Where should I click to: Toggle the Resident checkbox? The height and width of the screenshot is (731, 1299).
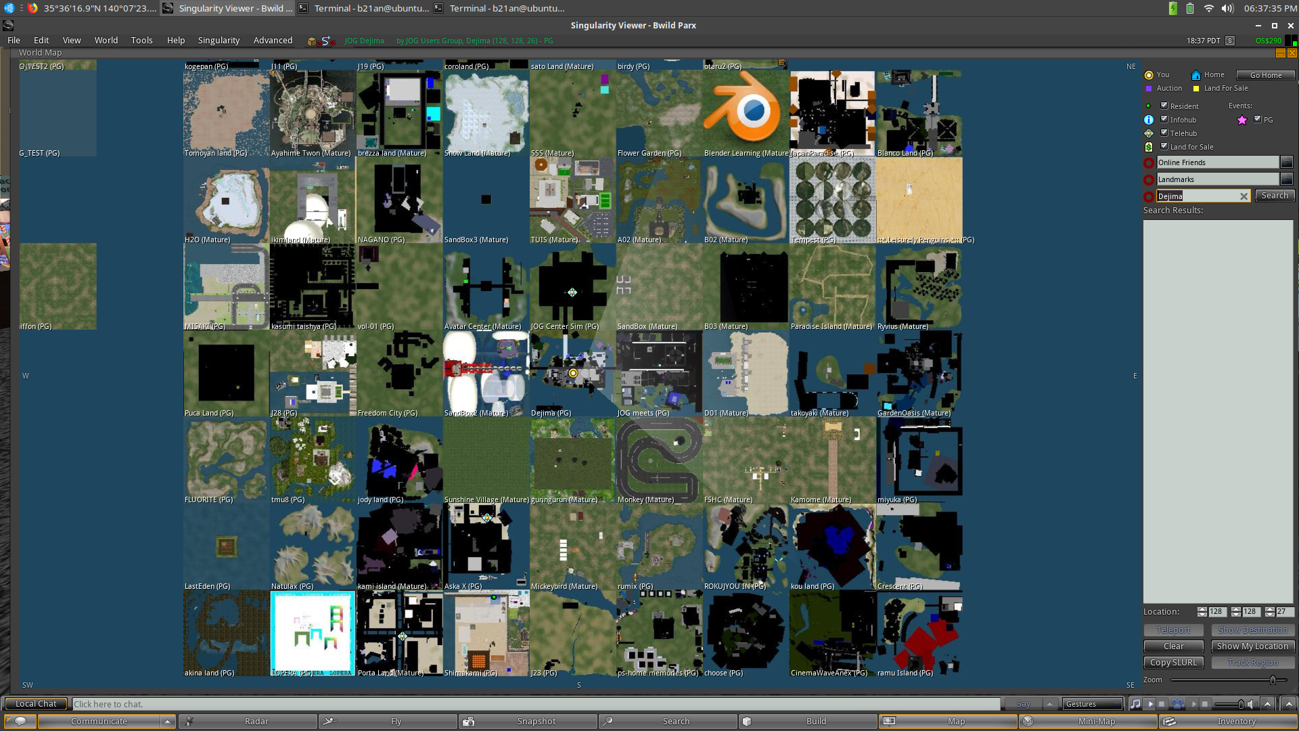tap(1164, 106)
